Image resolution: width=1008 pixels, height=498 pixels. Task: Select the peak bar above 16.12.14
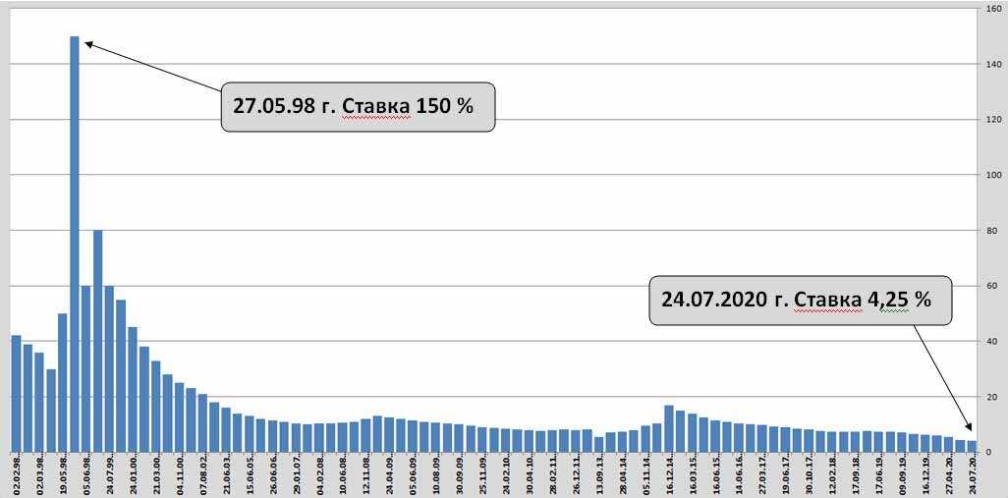669,428
